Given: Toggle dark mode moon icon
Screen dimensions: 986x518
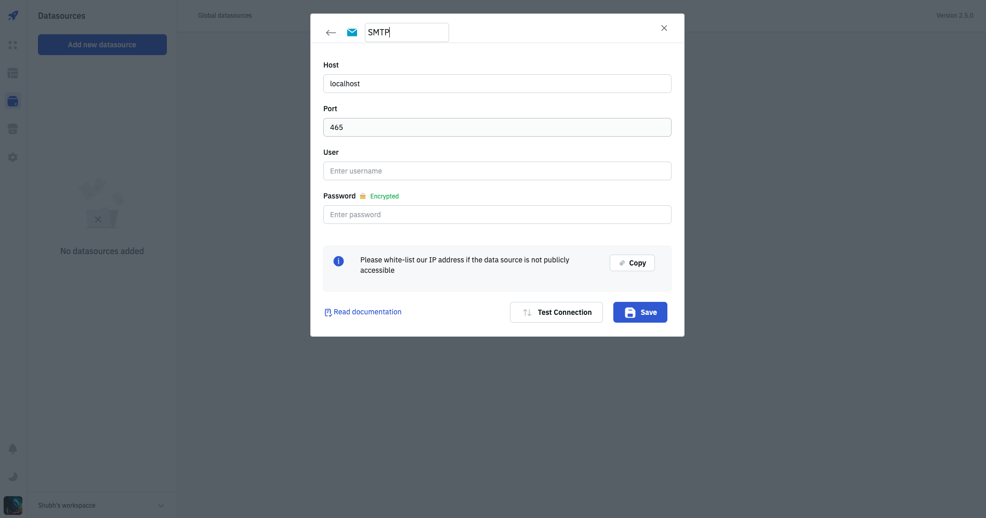Looking at the screenshot, I should (13, 476).
